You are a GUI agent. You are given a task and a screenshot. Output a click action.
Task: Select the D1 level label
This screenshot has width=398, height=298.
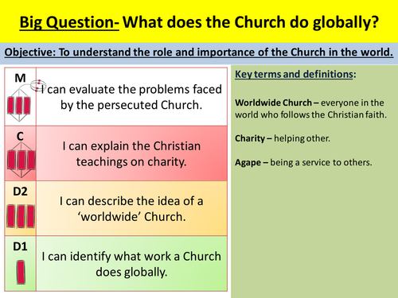20,246
